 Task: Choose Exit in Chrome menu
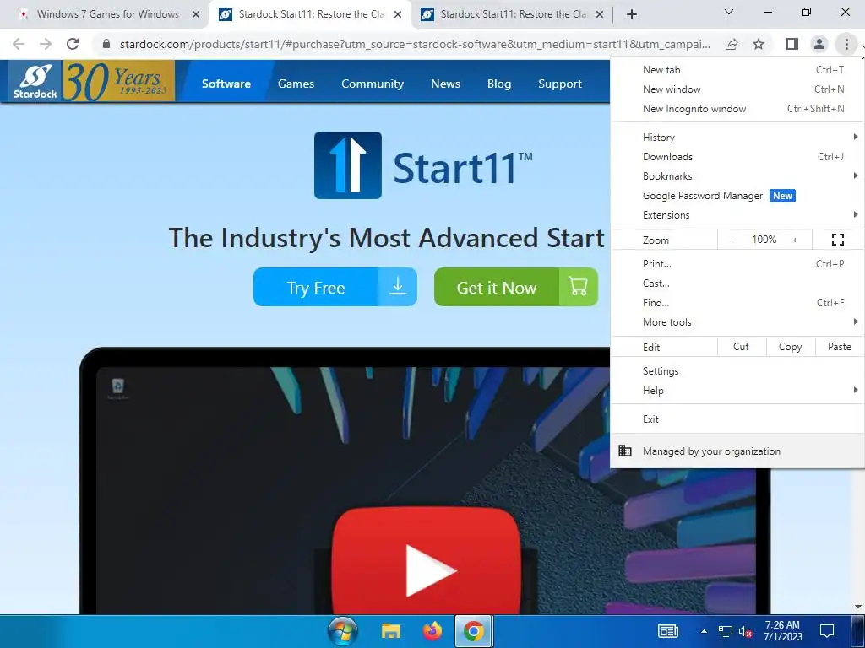tap(737, 418)
